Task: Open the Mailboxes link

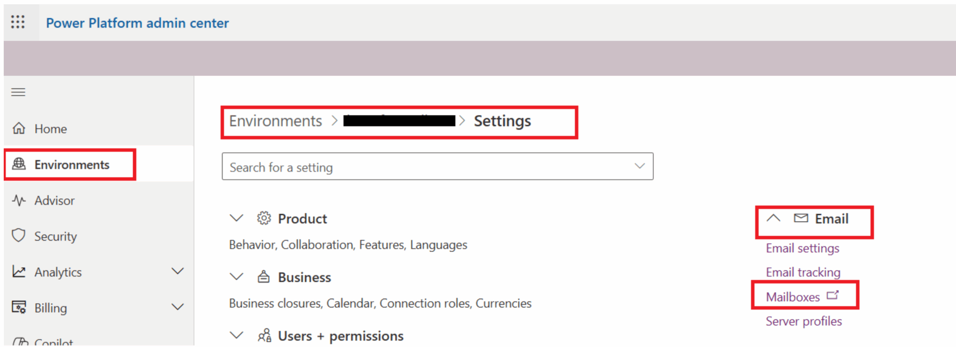Action: (x=793, y=297)
